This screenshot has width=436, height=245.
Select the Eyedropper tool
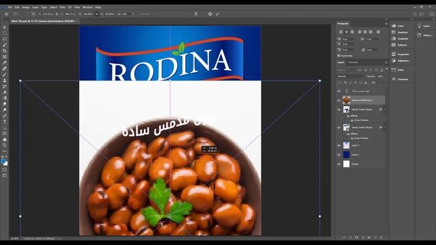(5, 63)
